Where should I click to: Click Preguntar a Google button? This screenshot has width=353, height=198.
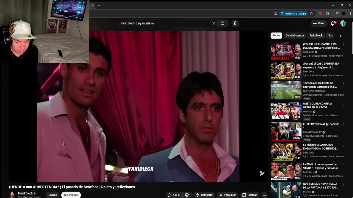click(293, 13)
